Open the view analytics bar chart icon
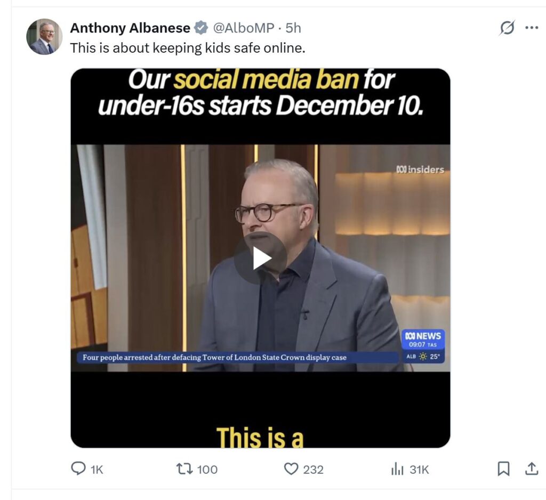 pos(397,469)
